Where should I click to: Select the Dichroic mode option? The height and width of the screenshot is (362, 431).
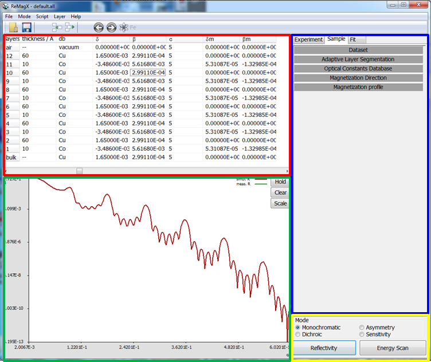tap(298, 335)
